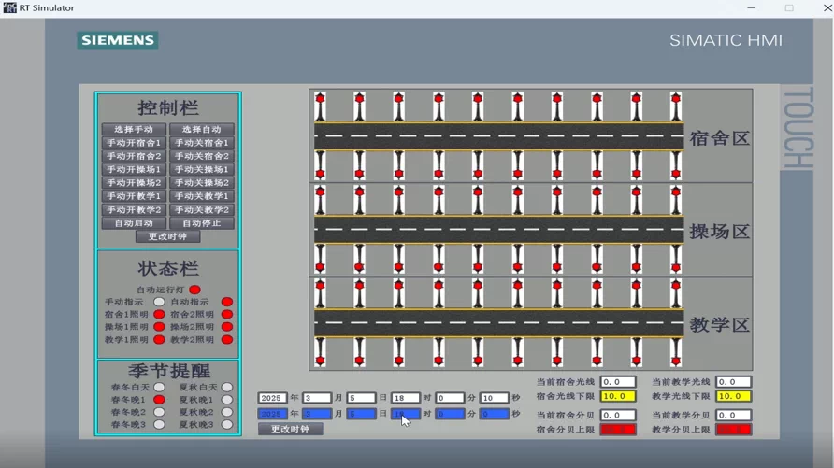
Task: Click the 教学区 zone label
Action: (x=719, y=324)
